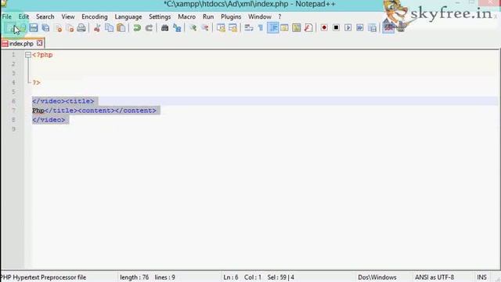The width and height of the screenshot is (501, 282).
Task: Toggle word wrap toolbar icon
Action: [249, 28]
